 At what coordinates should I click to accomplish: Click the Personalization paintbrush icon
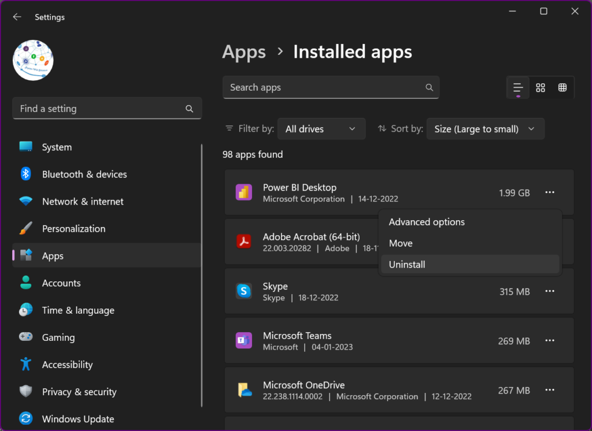click(x=25, y=228)
